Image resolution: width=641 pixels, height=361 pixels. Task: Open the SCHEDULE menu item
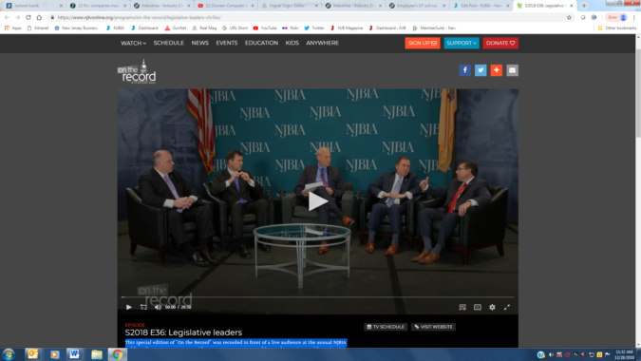point(168,43)
